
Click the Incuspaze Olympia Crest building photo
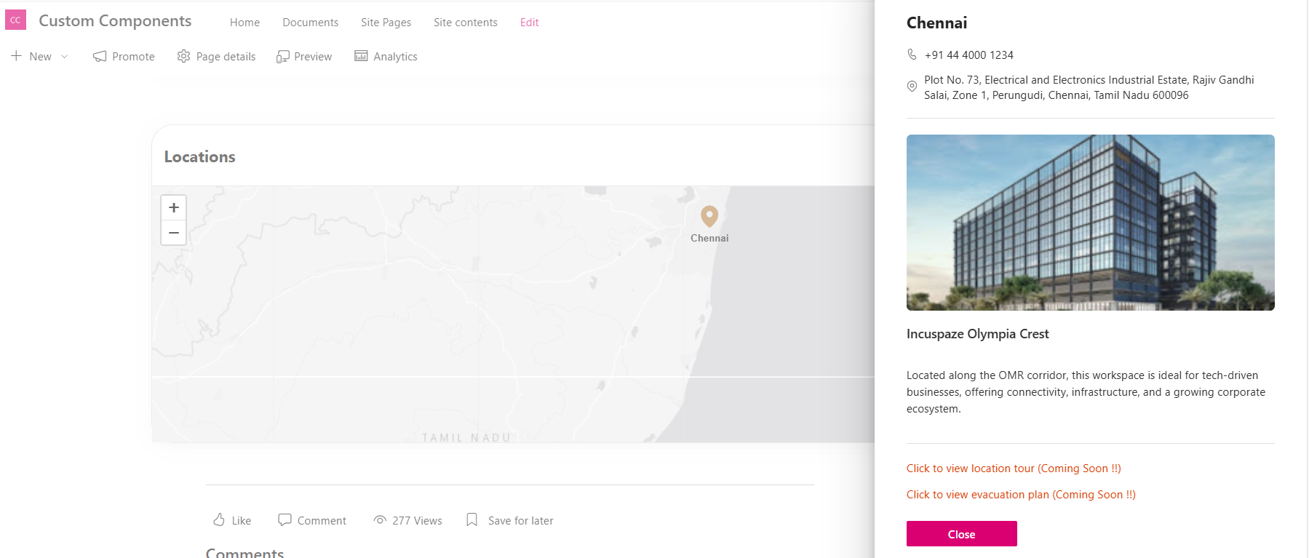pyautogui.click(x=1090, y=223)
